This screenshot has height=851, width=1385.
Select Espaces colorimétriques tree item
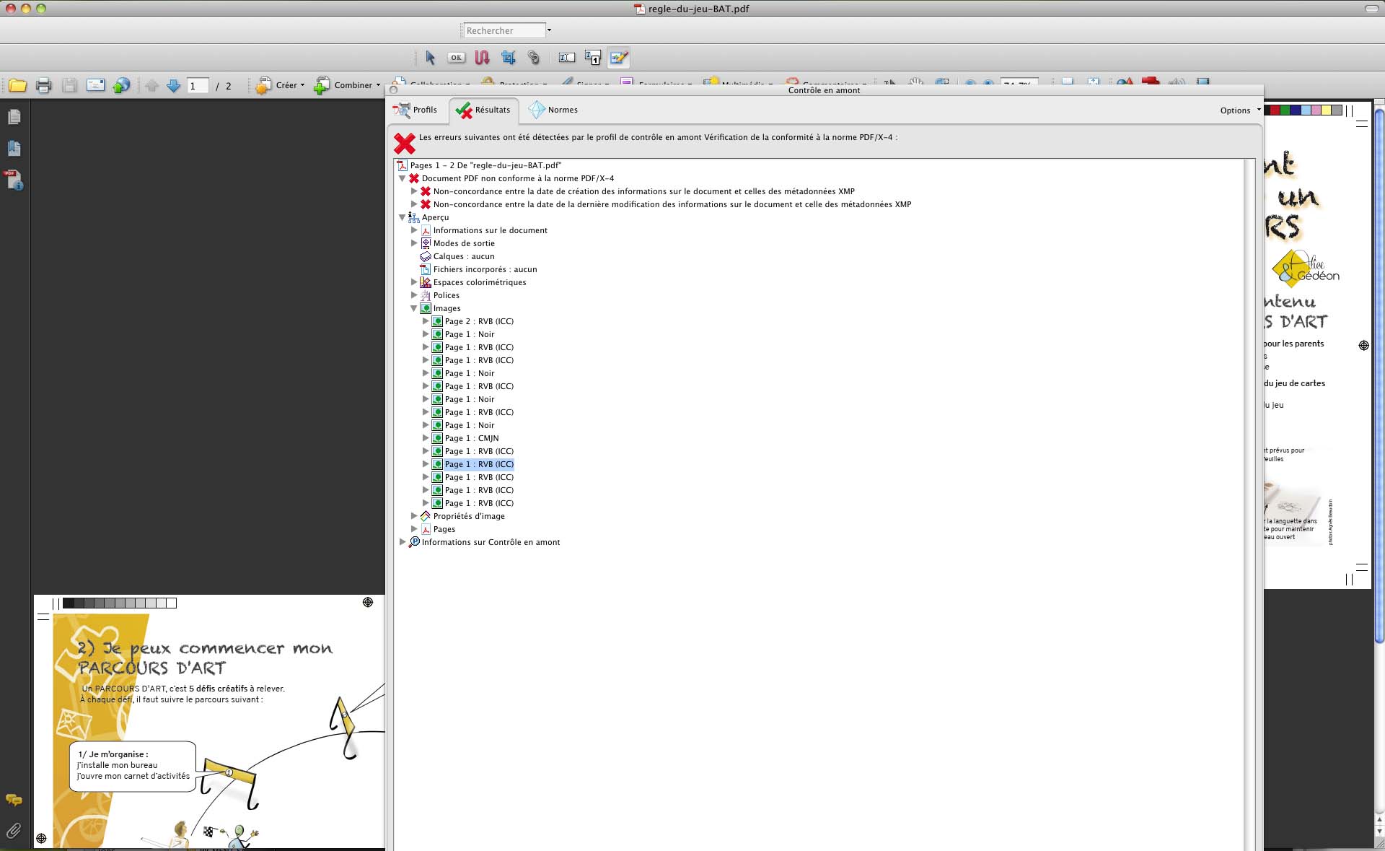479,282
